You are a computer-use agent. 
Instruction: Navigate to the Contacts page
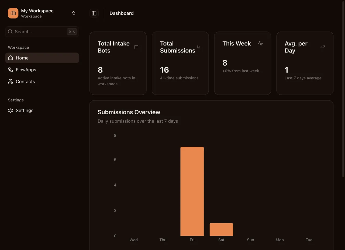(x=25, y=82)
